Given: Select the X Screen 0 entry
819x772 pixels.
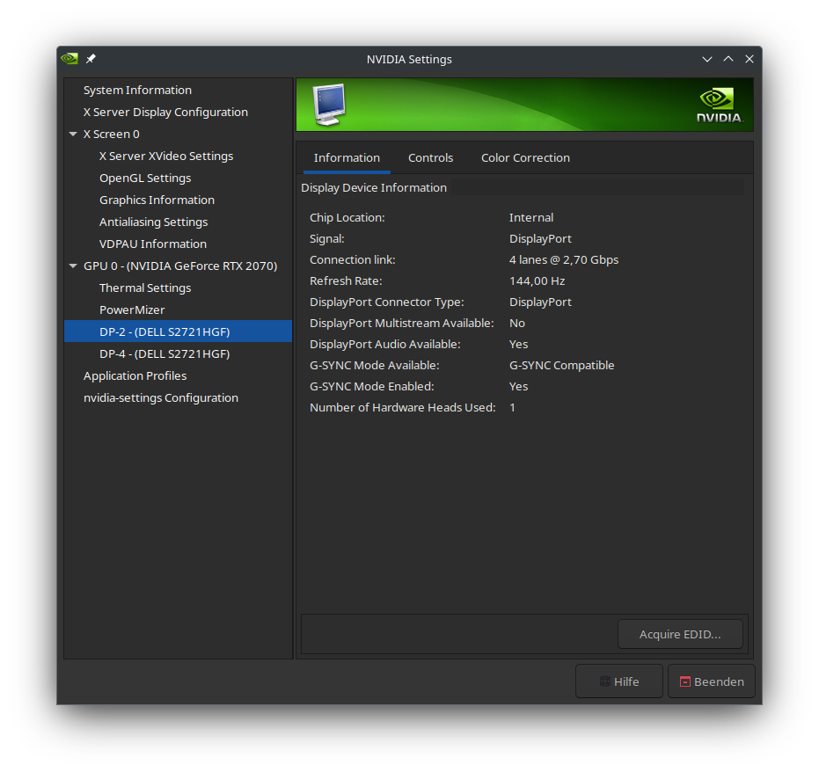Looking at the screenshot, I should tap(111, 135).
